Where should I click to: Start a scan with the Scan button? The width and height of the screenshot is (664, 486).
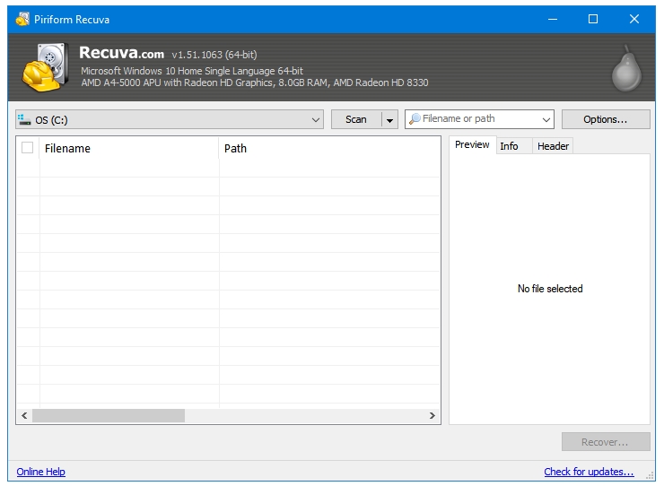(x=356, y=120)
